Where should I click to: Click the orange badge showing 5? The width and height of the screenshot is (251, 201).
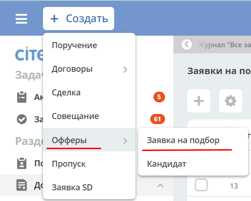tap(159, 97)
